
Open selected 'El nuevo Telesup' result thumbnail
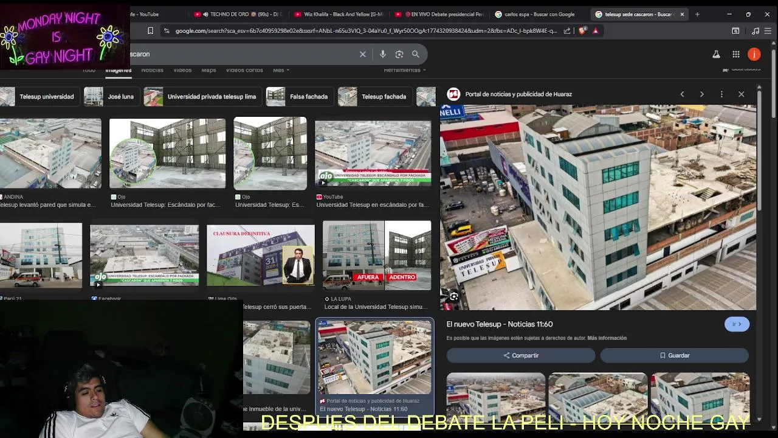[x=375, y=357]
